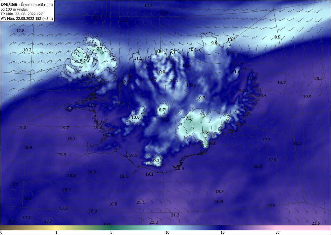The height and width of the screenshot is (235, 331).
Task: Click the 18.5 value near the south coast
Action: click(x=133, y=155)
